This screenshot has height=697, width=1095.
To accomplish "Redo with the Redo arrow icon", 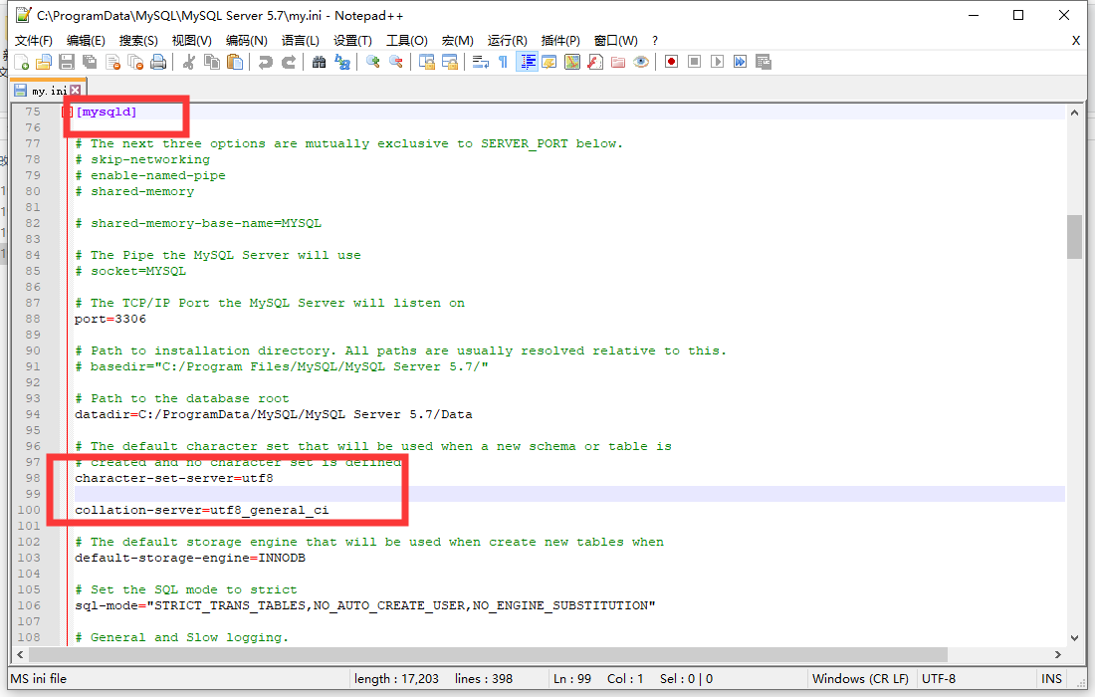I will pos(289,62).
